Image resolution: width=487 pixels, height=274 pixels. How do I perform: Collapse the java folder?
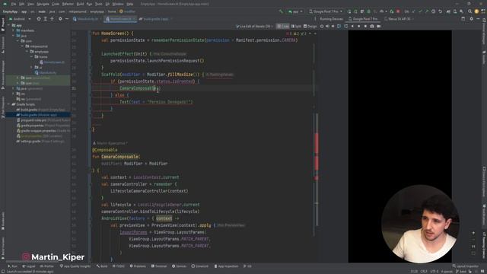(x=14, y=36)
